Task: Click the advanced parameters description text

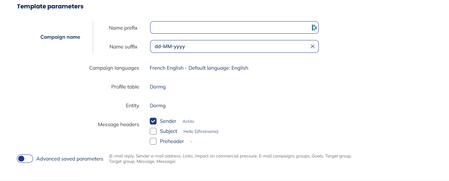Action: click(230, 159)
